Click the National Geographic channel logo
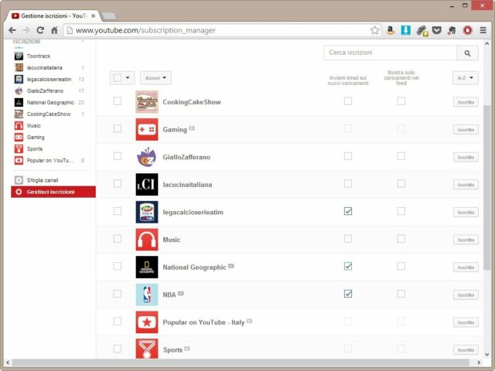 coord(146,267)
